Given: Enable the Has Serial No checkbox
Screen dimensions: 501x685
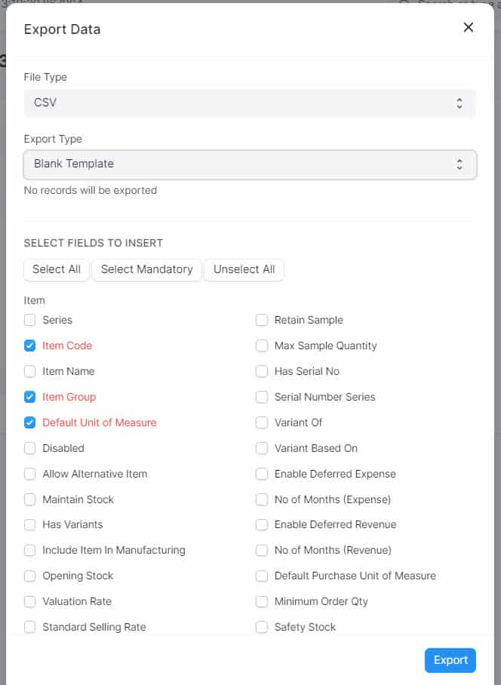Looking at the screenshot, I should [x=262, y=371].
